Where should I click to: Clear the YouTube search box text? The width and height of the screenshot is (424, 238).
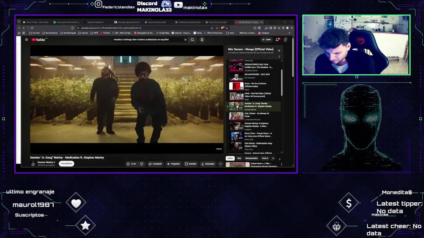coord(185,40)
